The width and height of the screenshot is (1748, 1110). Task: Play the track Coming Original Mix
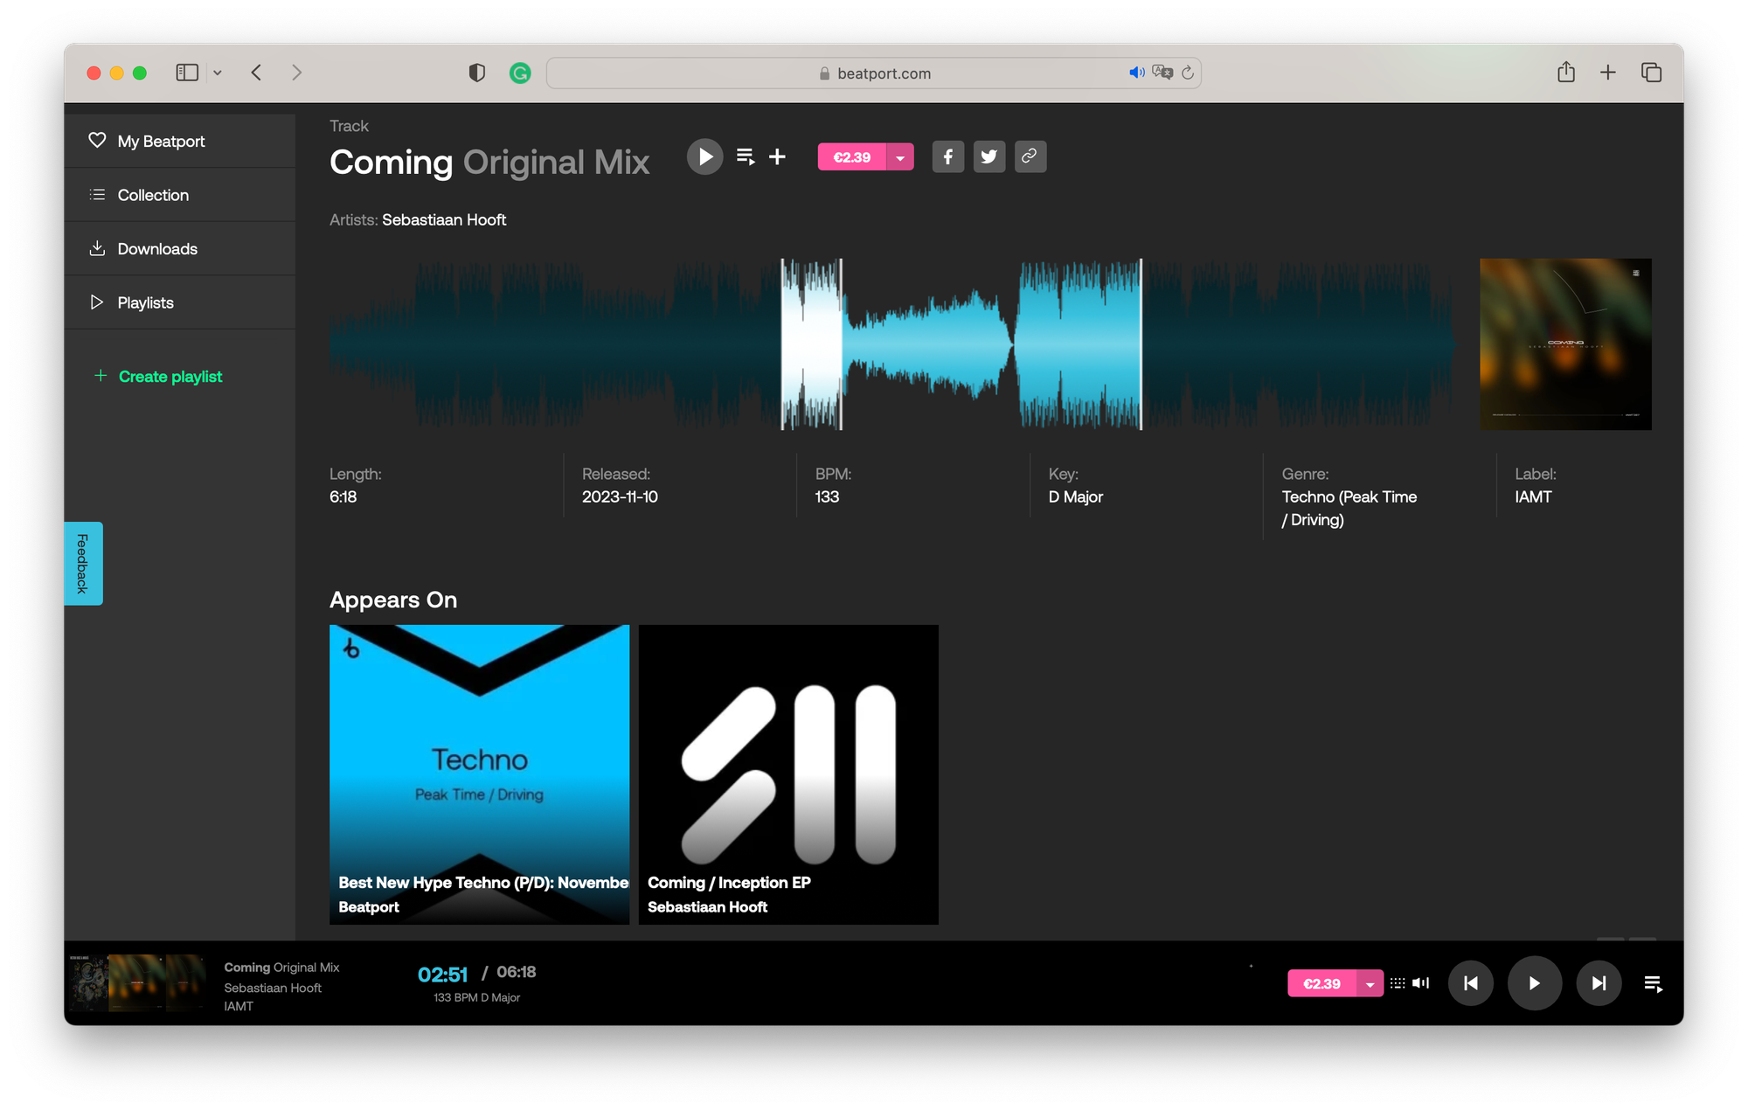(704, 157)
